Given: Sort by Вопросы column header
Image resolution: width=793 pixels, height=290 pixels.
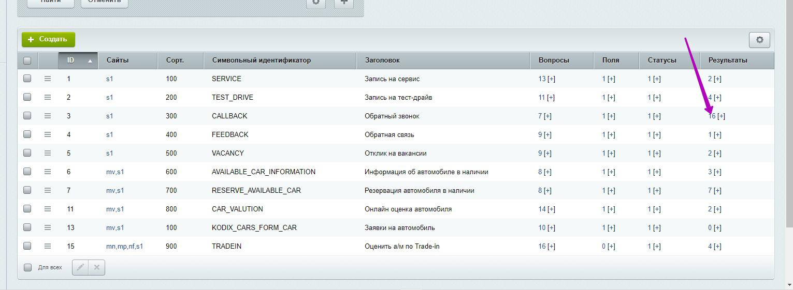Looking at the screenshot, I should 562,60.
